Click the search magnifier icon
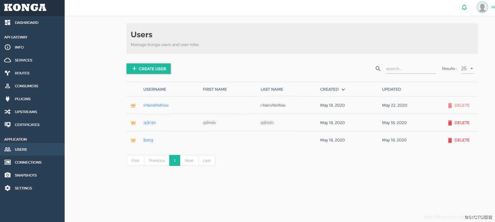Screen dimensions: 495x222 tap(378, 69)
